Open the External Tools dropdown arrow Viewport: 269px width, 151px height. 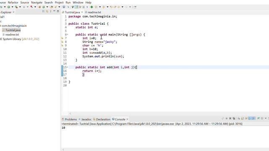[20, 7]
